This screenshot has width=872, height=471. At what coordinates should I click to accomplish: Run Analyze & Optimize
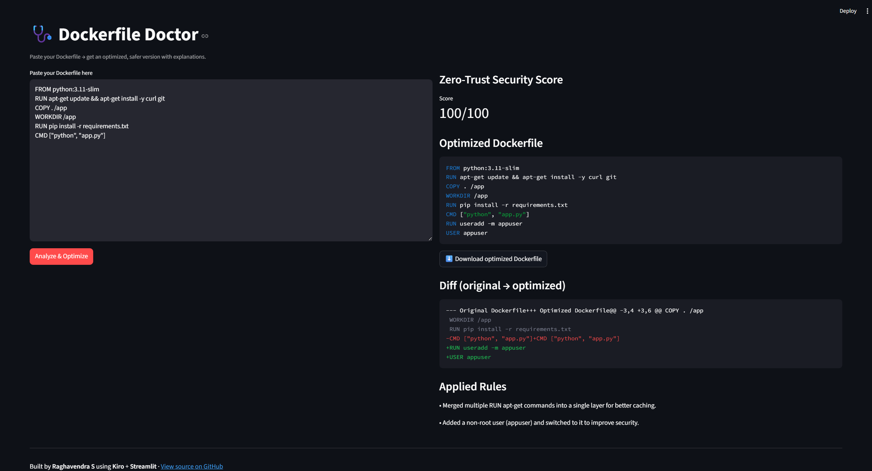pyautogui.click(x=61, y=256)
